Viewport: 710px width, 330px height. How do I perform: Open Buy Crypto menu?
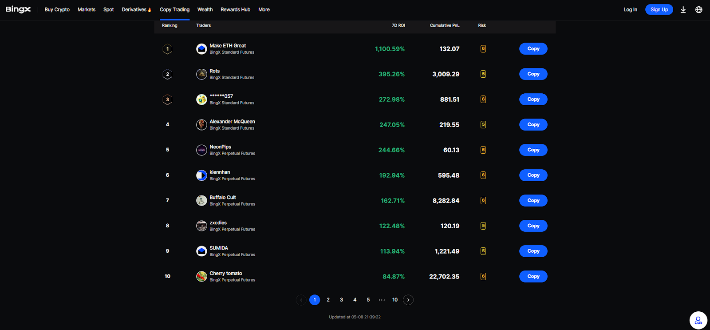pyautogui.click(x=57, y=9)
